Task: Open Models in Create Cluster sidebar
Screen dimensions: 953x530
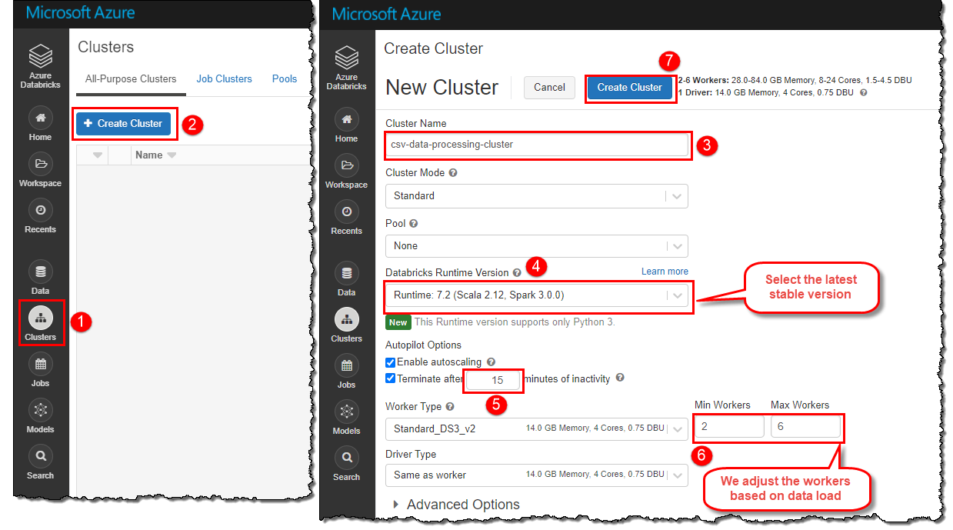Action: pos(346,418)
